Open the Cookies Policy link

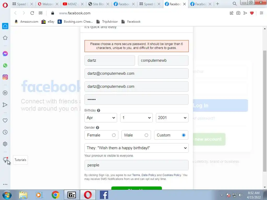tap(172, 175)
